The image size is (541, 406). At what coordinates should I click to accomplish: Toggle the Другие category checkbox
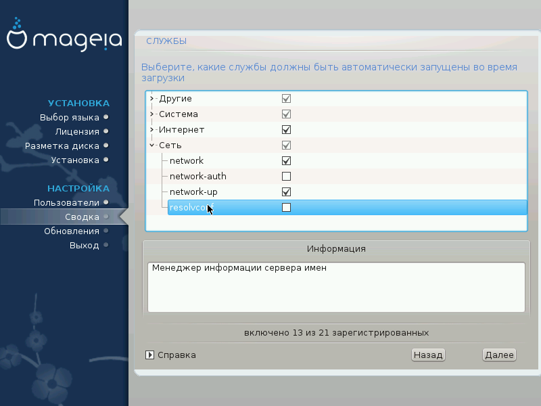tap(286, 99)
